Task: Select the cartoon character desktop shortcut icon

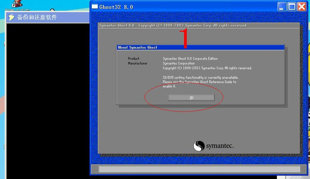Action: point(17,3)
